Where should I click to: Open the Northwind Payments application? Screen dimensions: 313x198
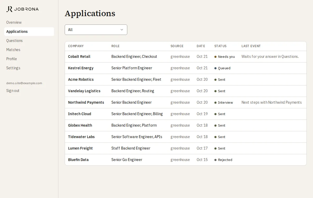click(186, 102)
